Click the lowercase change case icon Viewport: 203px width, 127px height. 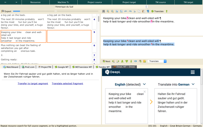117,11
